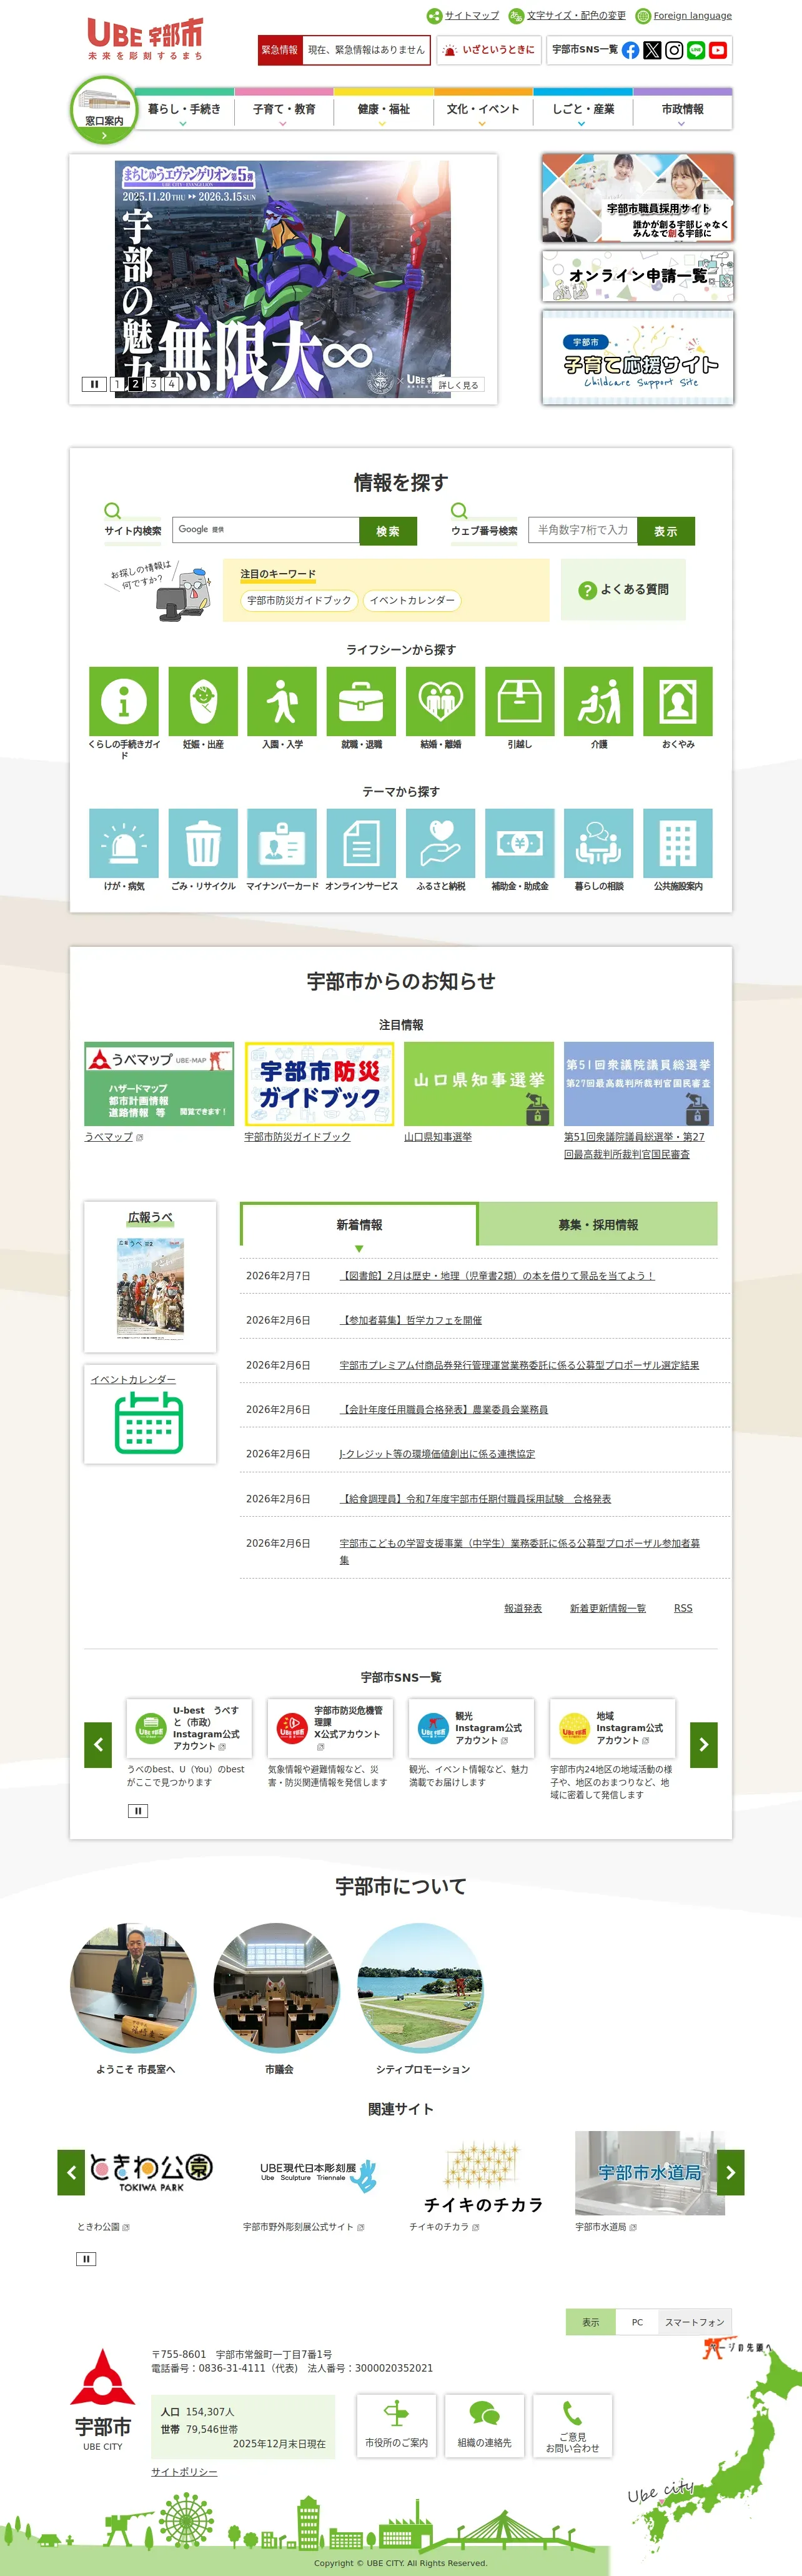Open the YouTube icon in header
Image resolution: width=802 pixels, height=2576 pixels.
tap(718, 50)
